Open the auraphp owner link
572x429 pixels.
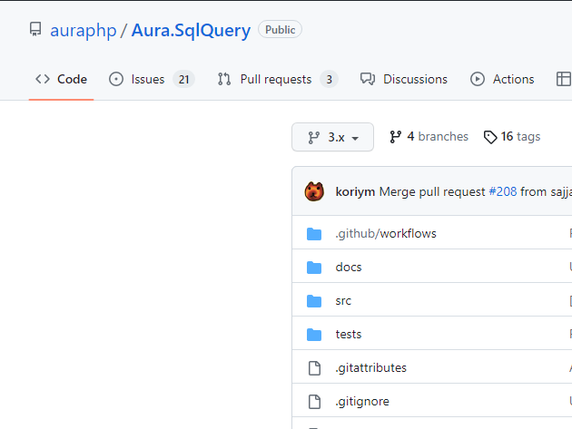tap(84, 30)
